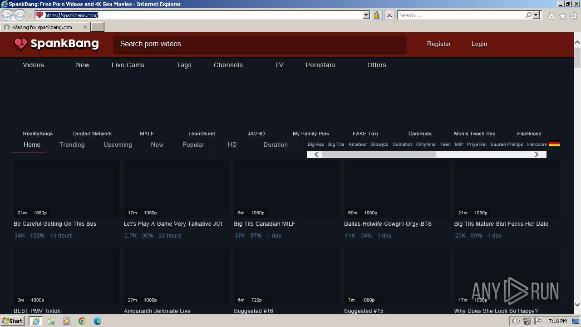
Task: Stop page loading with the red X
Action: [x=389, y=15]
